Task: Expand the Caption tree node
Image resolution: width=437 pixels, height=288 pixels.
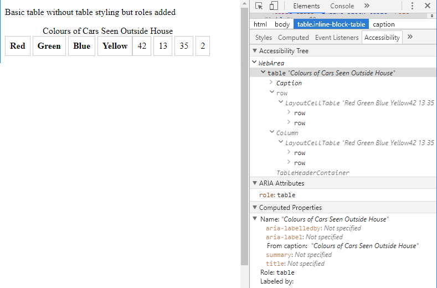Action: (271, 82)
